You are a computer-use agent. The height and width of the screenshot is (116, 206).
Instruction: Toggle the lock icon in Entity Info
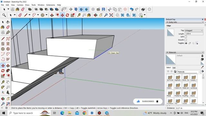coord(190,43)
